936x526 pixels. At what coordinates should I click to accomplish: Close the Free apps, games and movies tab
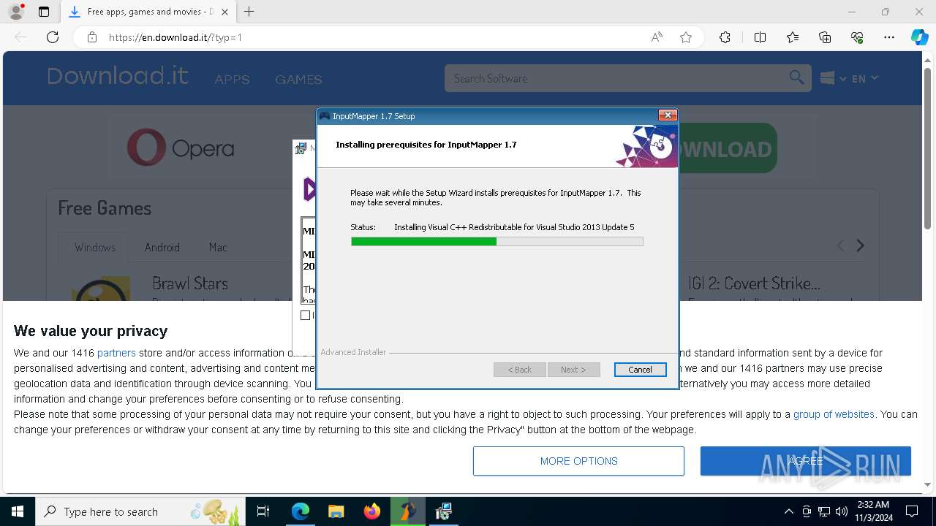coord(224,12)
